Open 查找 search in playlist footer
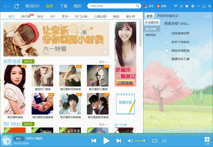This screenshot has width=213, height=147. (203, 129)
